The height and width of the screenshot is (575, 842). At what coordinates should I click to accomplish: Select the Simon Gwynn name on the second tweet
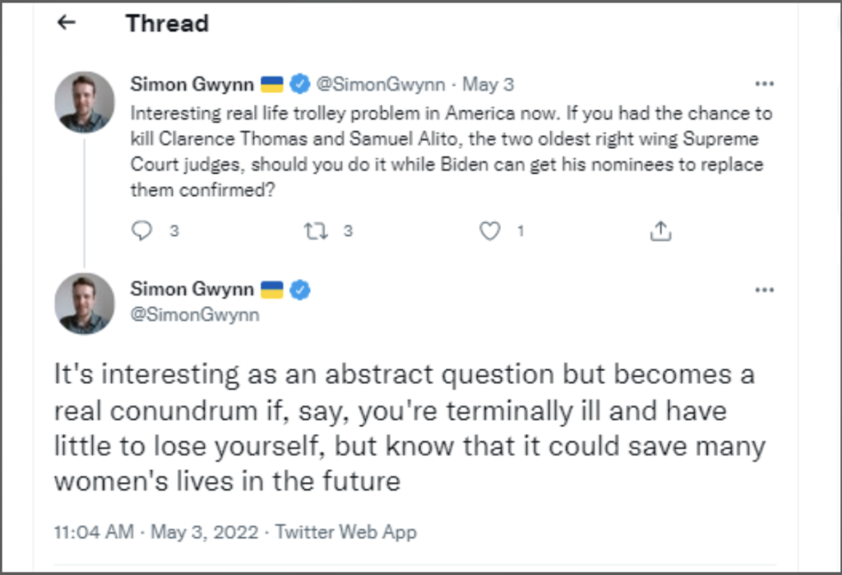coord(192,290)
